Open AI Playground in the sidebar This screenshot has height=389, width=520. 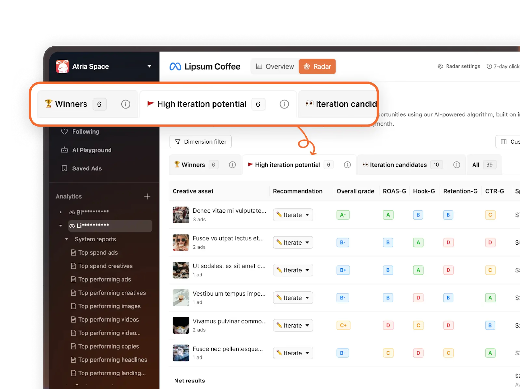click(92, 150)
